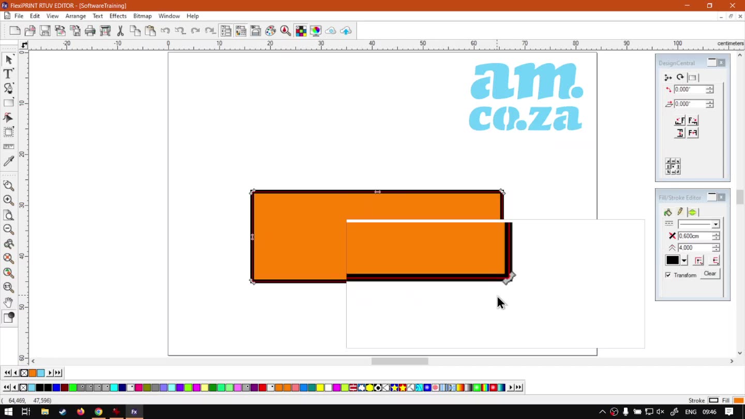The height and width of the screenshot is (419, 745).
Task: Expand the stroke line style dropdown
Action: tap(715, 225)
